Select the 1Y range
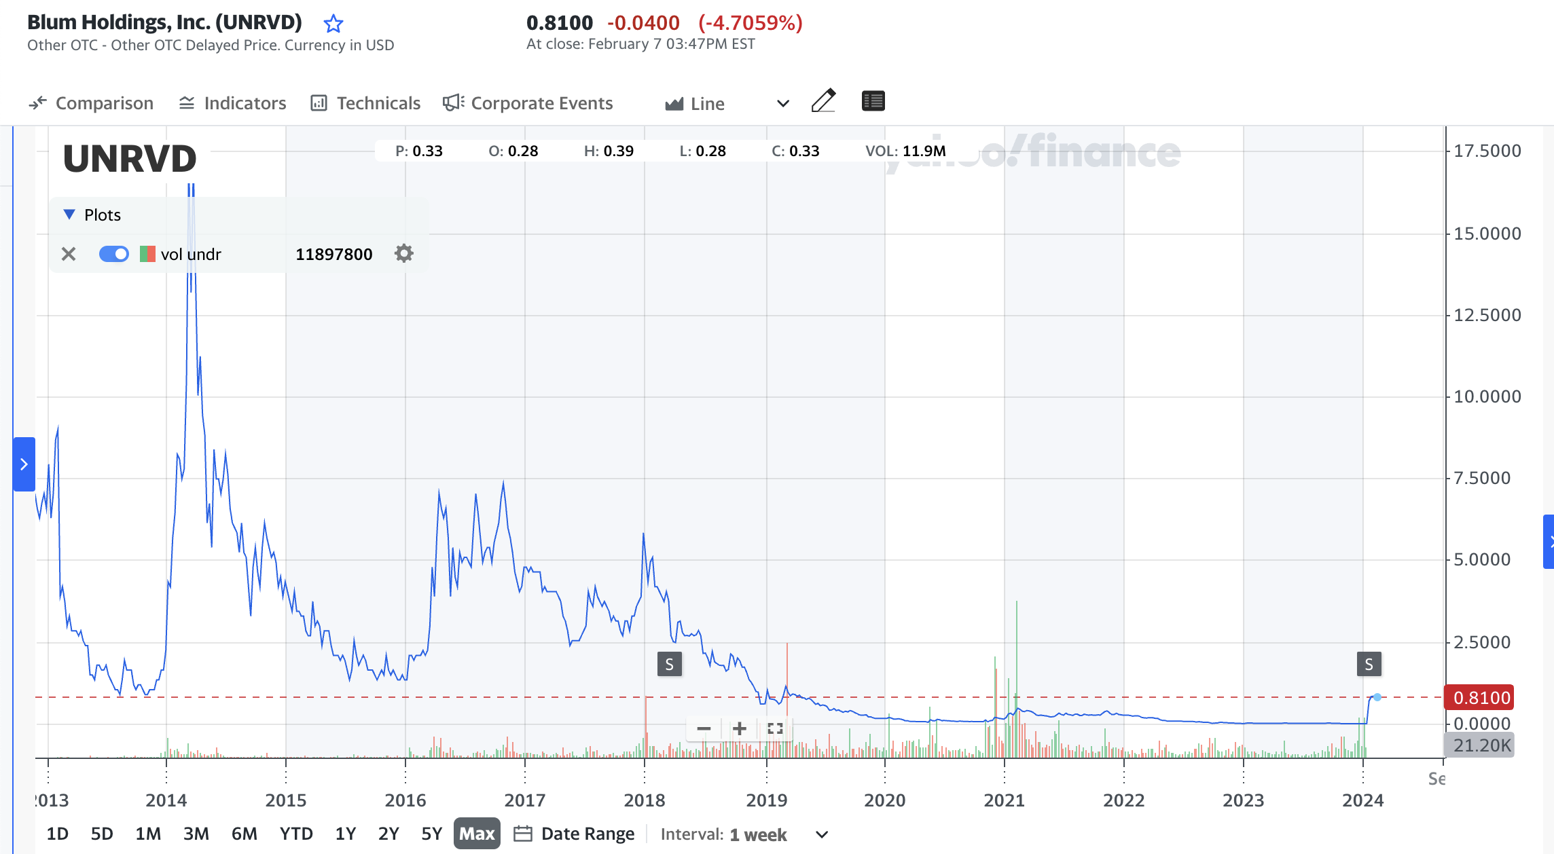The height and width of the screenshot is (854, 1554). tap(346, 834)
